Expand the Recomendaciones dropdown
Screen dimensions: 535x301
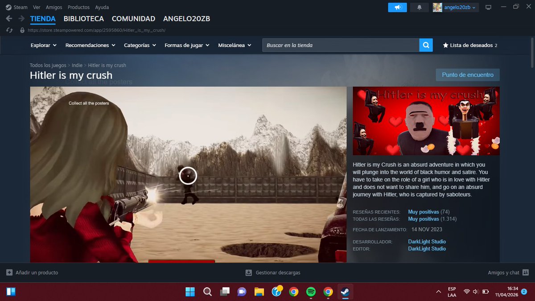[91, 45]
